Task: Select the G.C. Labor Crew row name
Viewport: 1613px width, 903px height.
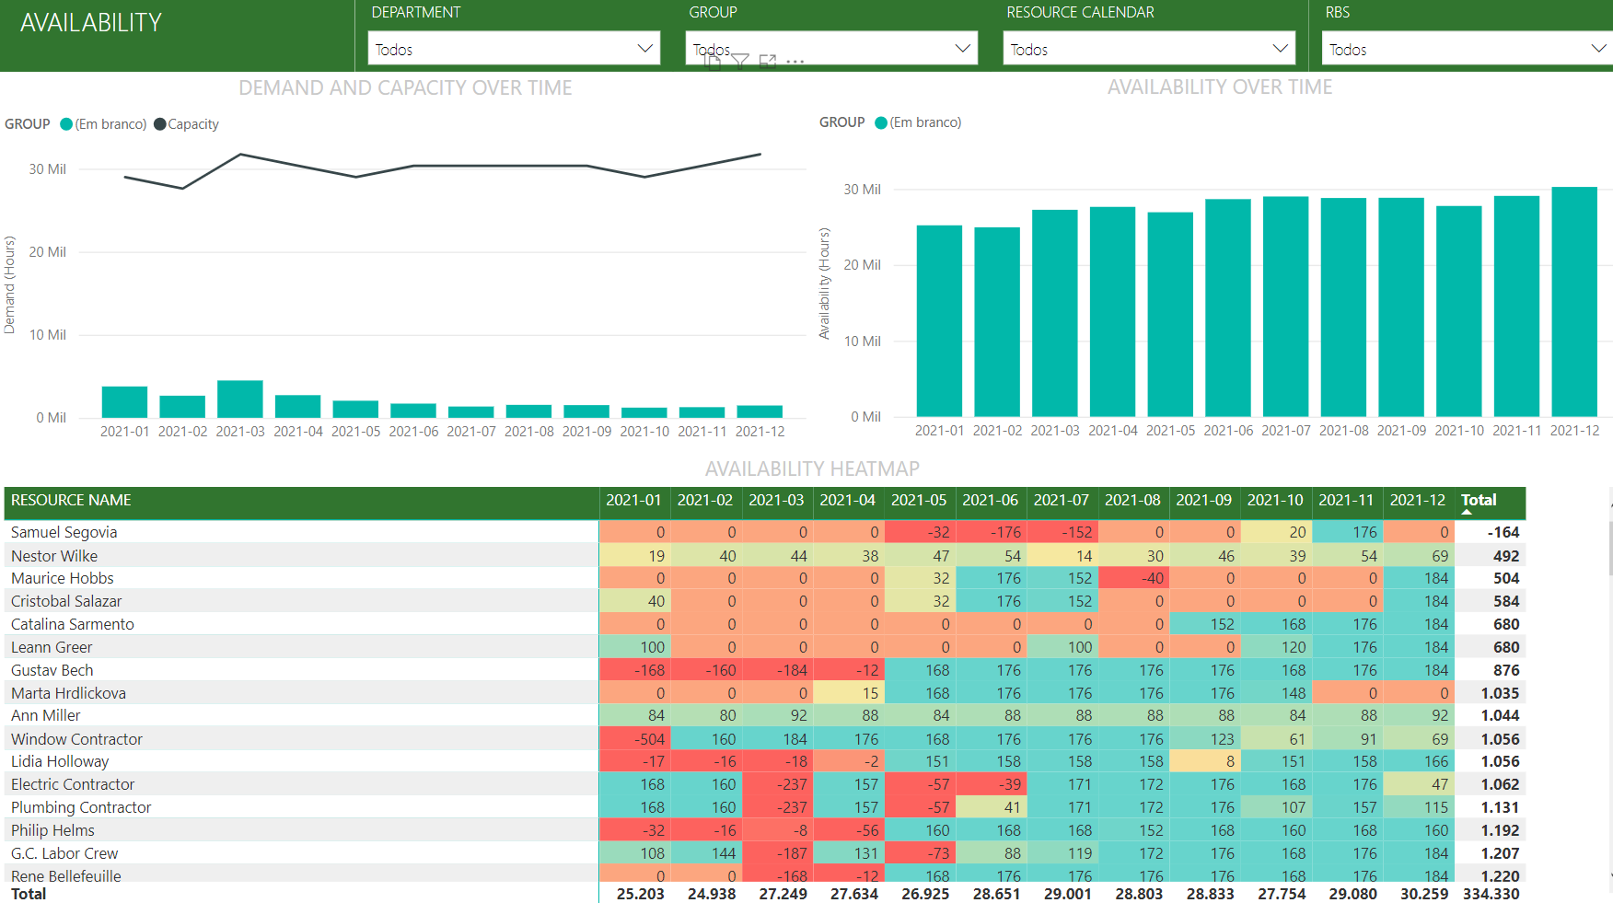Action: (x=64, y=853)
